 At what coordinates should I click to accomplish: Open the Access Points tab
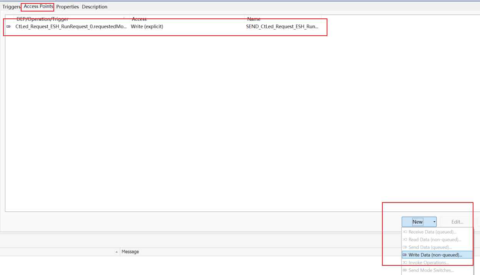point(38,7)
